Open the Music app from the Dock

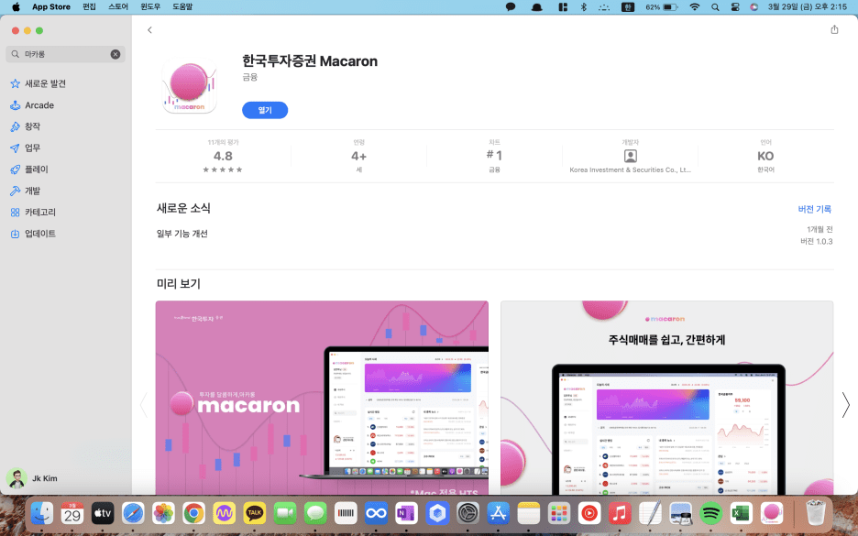click(x=620, y=513)
